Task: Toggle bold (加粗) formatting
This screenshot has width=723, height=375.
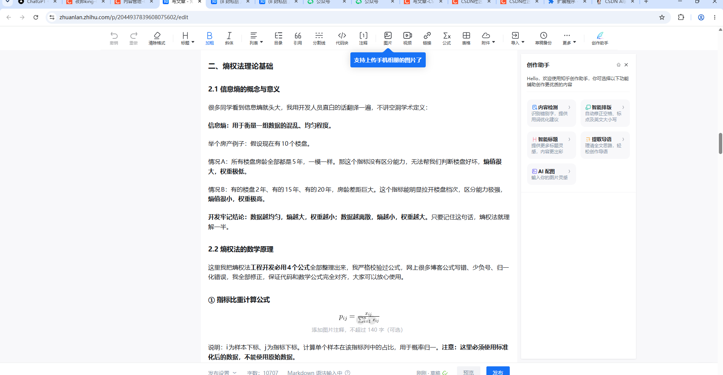Action: tap(209, 38)
